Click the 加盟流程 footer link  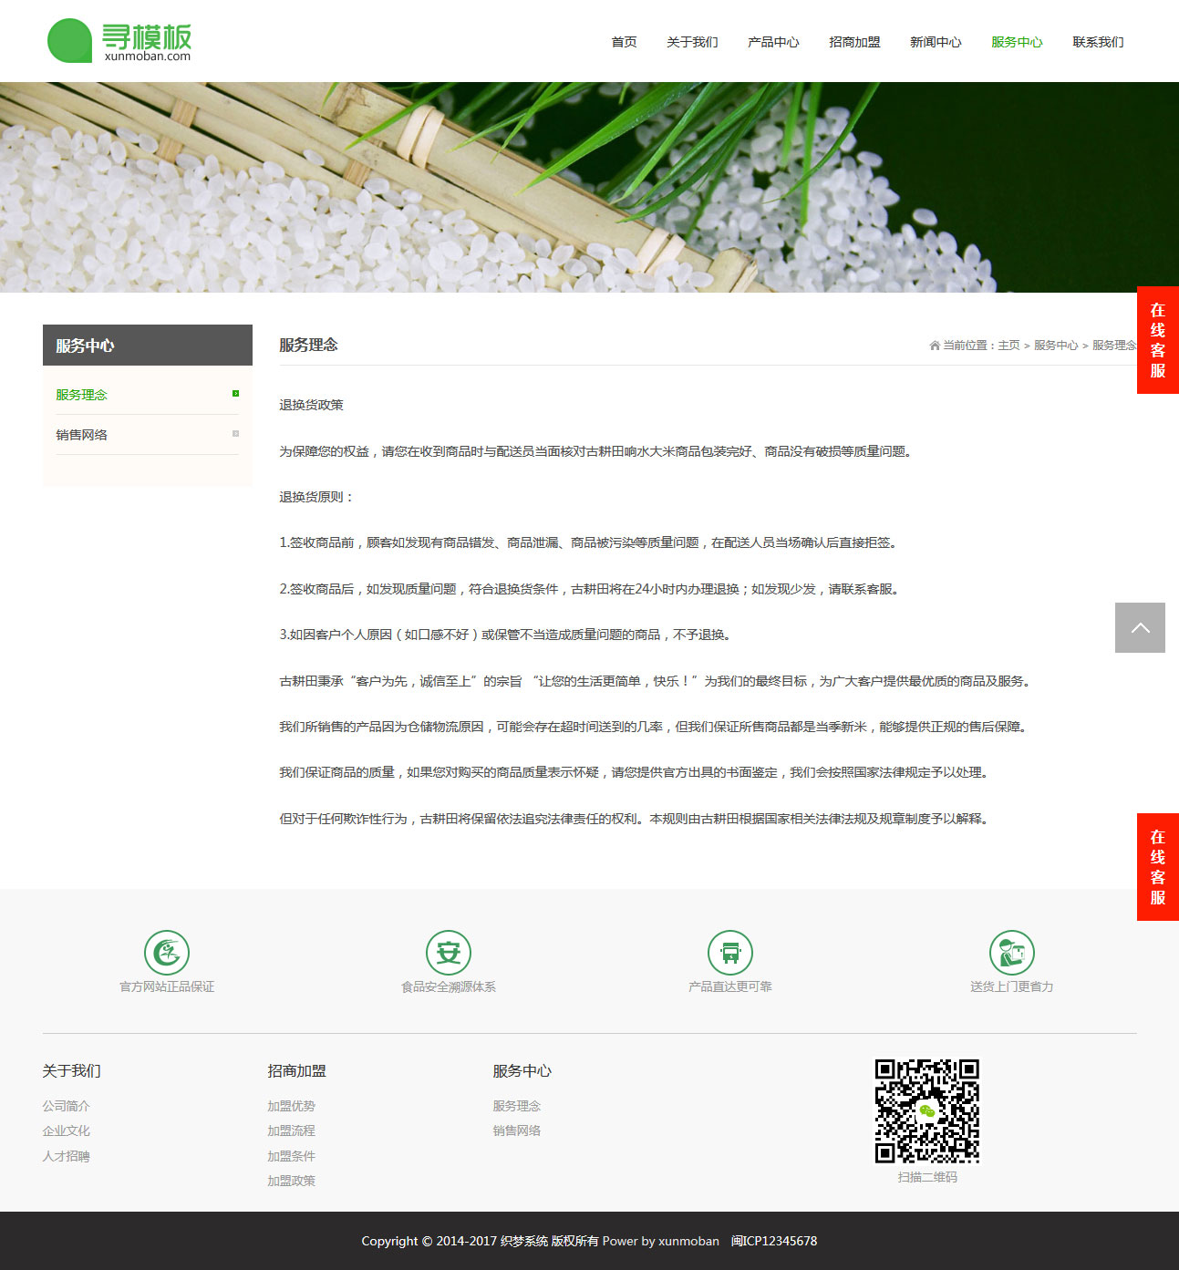click(291, 1131)
